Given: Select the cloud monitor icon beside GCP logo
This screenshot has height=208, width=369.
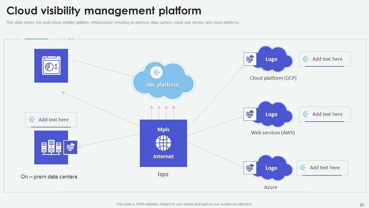Looking at the screenshot, I should (x=250, y=59).
